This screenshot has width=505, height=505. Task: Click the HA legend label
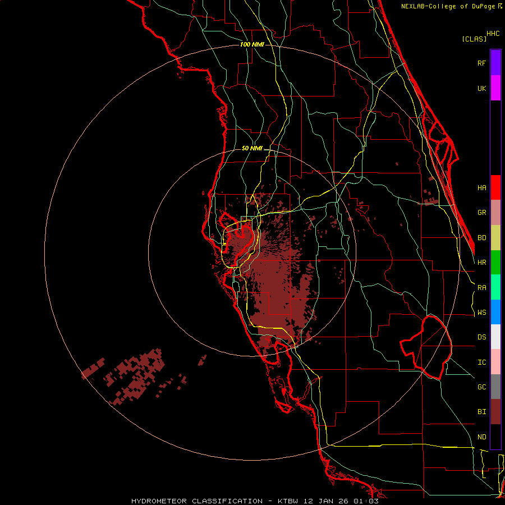click(x=481, y=188)
